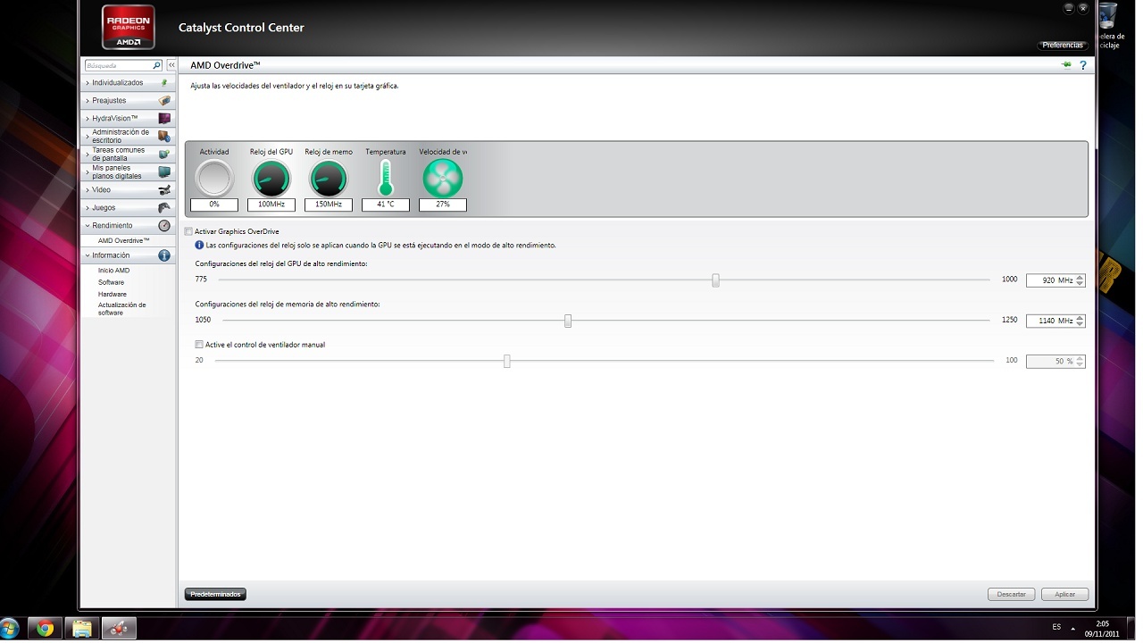Show hidden tray icons arrow
1143x643 pixels.
[x=1073, y=628]
